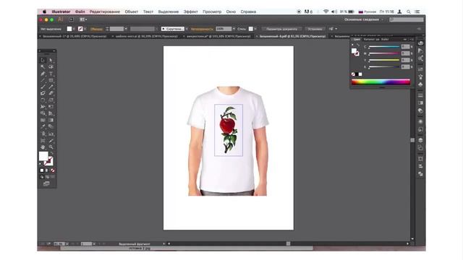Image resolution: width=463 pixels, height=260 pixels.
Task: Switch to the Цвет panel tab
Action: (357, 39)
